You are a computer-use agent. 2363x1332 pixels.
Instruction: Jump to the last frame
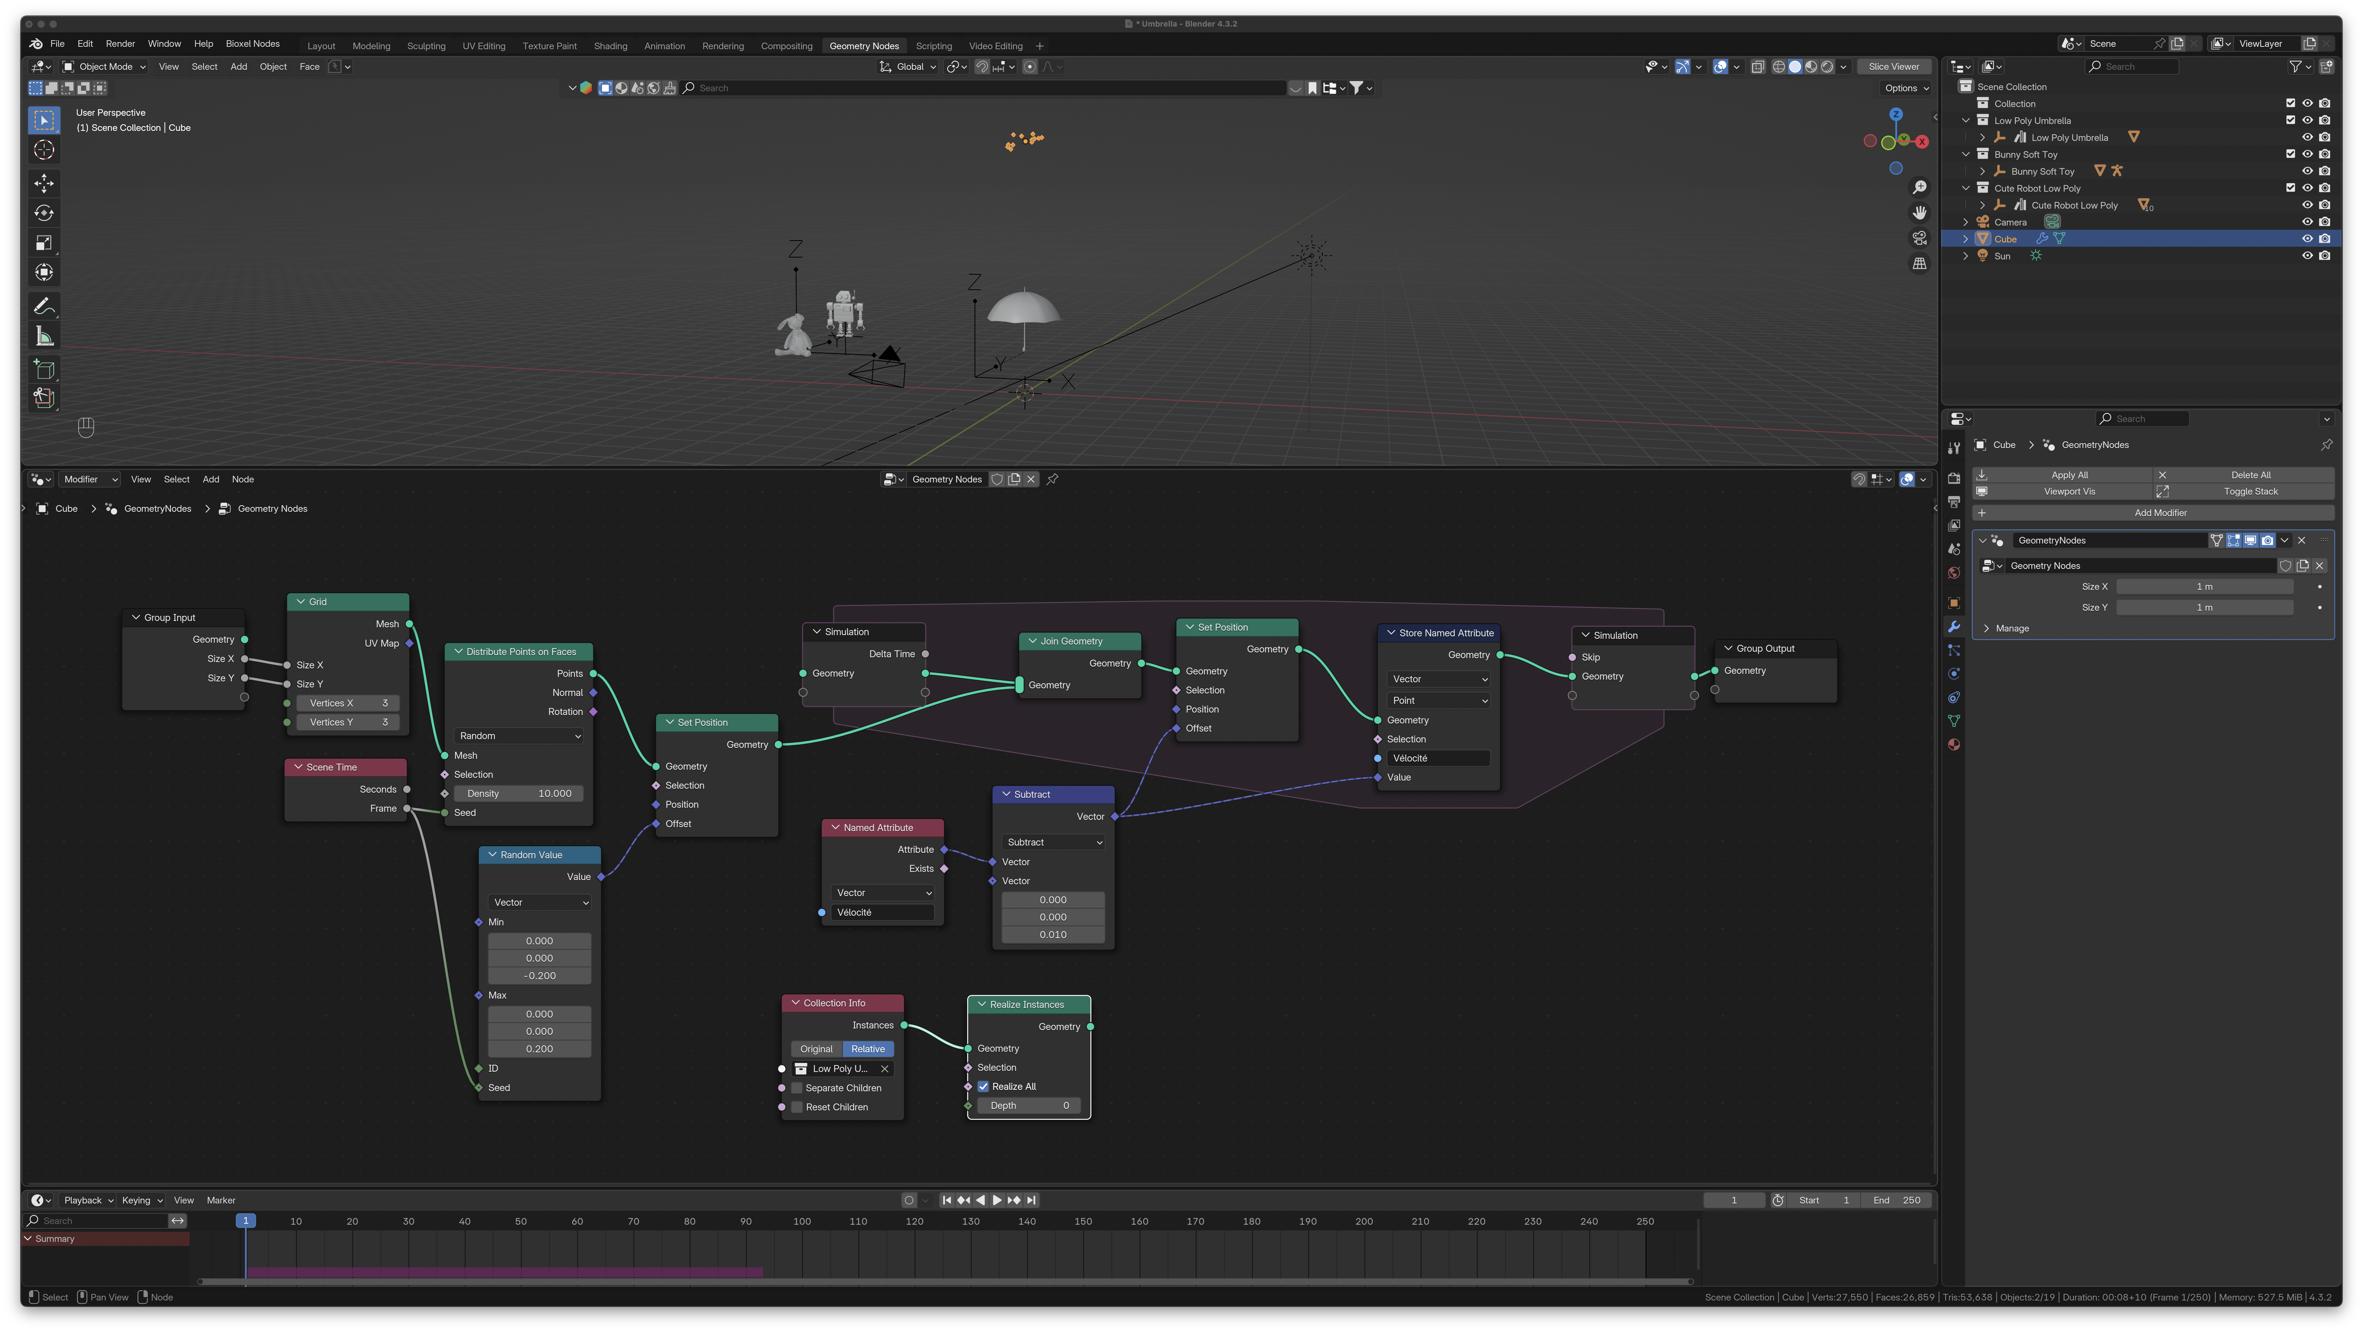tap(1031, 1200)
